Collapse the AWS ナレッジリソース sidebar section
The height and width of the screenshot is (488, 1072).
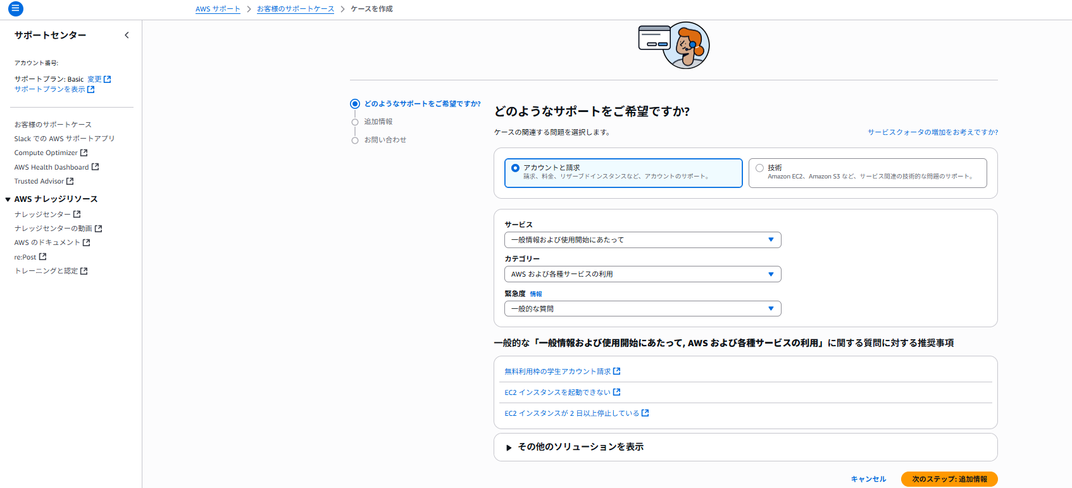[x=8, y=199]
